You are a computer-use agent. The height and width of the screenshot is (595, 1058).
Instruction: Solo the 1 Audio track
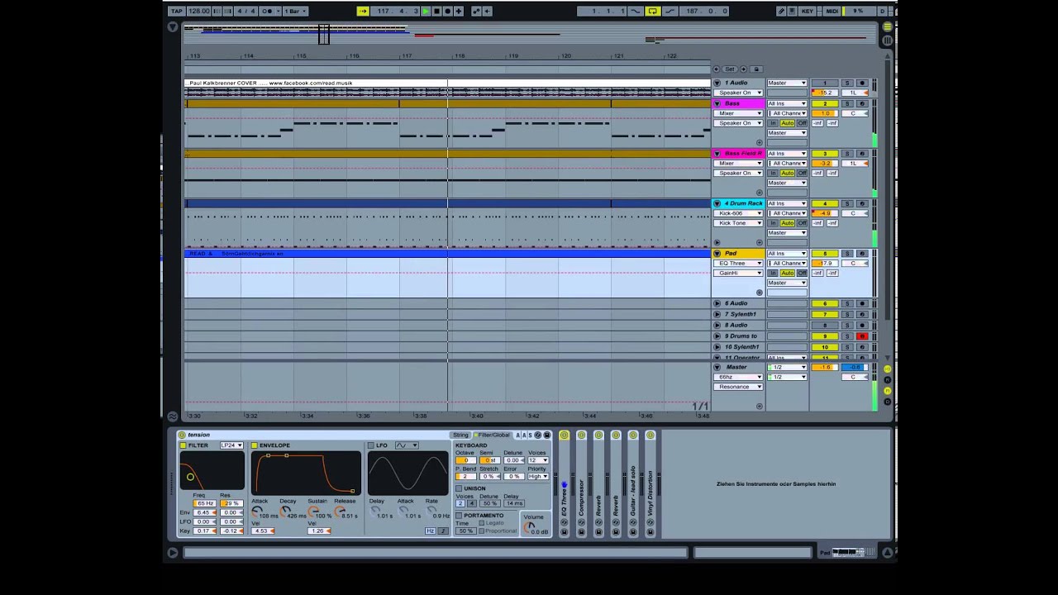(847, 83)
